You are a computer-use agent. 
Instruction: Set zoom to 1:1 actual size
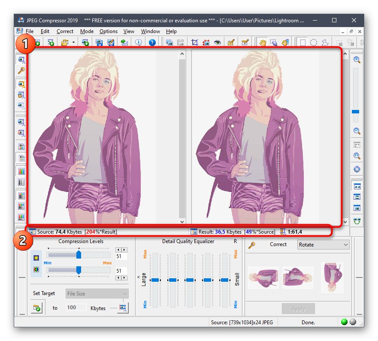357,156
